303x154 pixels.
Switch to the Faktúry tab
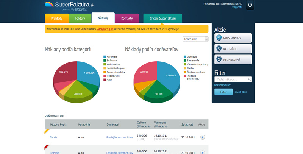point(80,18)
